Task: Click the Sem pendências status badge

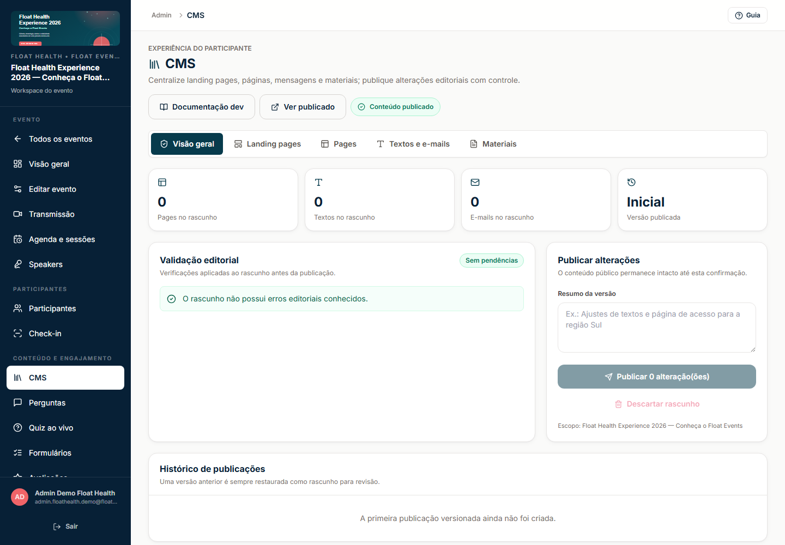Action: point(492,261)
